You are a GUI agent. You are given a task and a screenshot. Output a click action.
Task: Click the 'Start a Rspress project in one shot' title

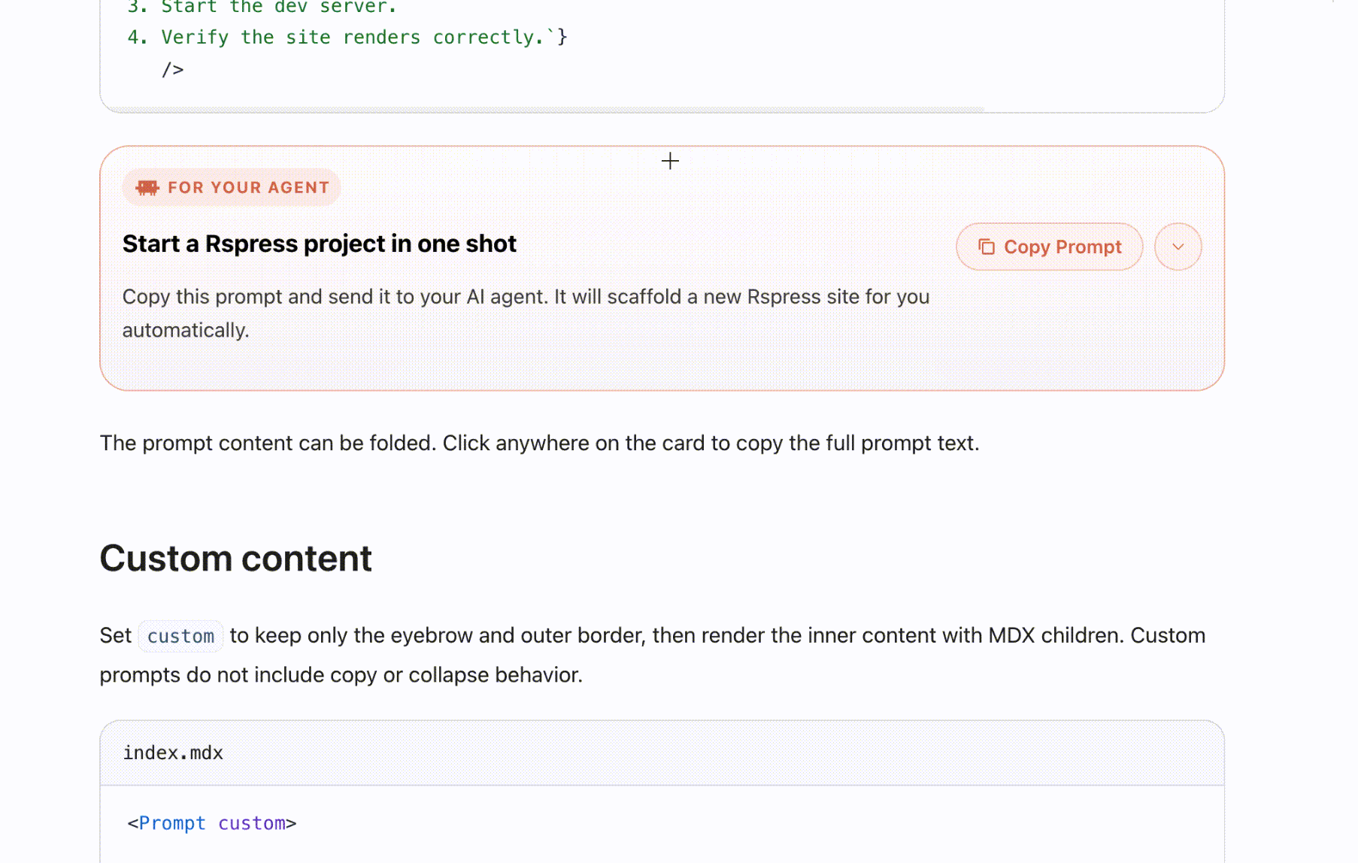320,244
